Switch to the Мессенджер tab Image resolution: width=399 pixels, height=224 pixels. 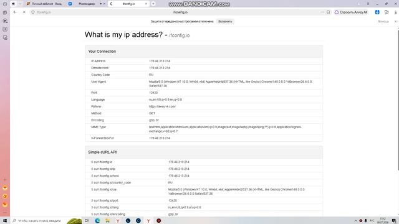coord(87,4)
